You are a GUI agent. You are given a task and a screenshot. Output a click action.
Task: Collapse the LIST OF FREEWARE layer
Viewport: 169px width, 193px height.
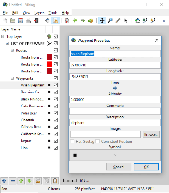[8, 44]
